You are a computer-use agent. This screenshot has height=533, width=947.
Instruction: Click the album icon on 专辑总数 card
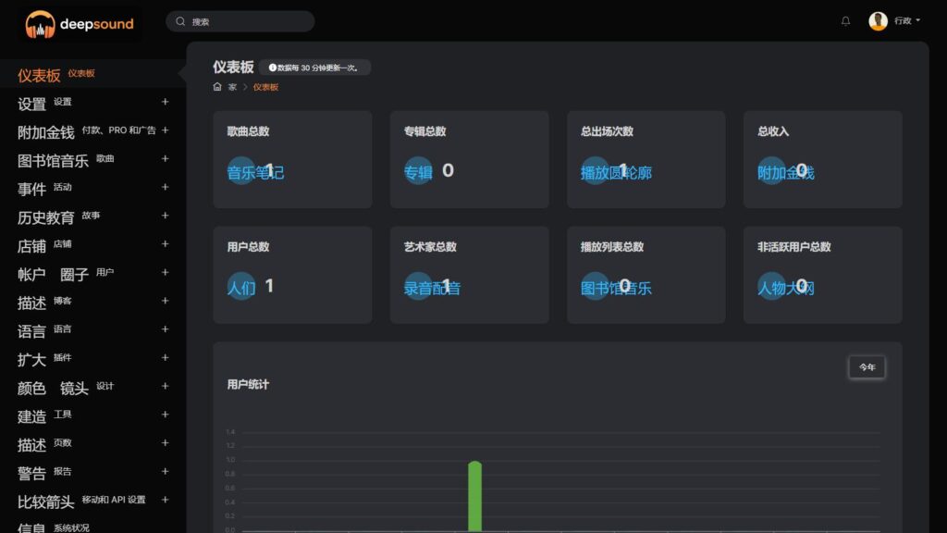[x=417, y=172]
